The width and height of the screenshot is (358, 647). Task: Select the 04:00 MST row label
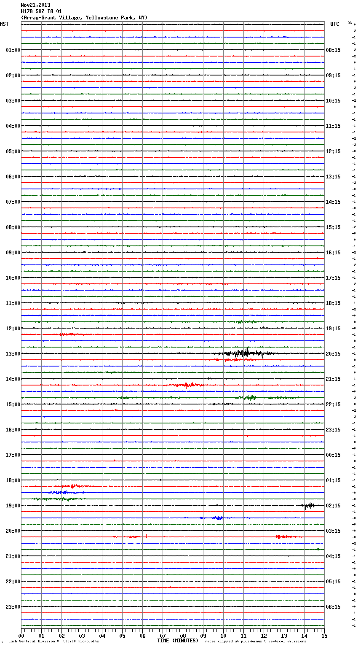[x=13, y=126]
